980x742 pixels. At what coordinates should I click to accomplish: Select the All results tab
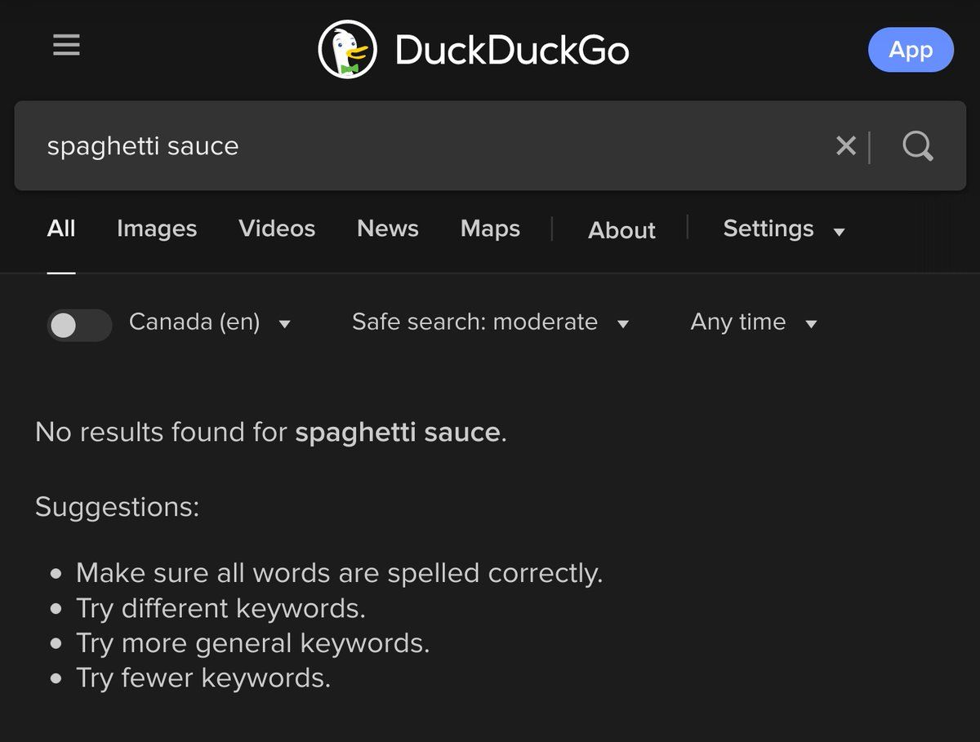point(61,229)
